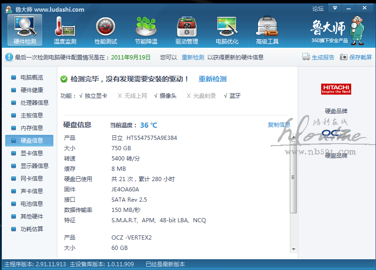Click the Hitachi brand logo thumbnail
The image size is (376, 270).
[336, 89]
